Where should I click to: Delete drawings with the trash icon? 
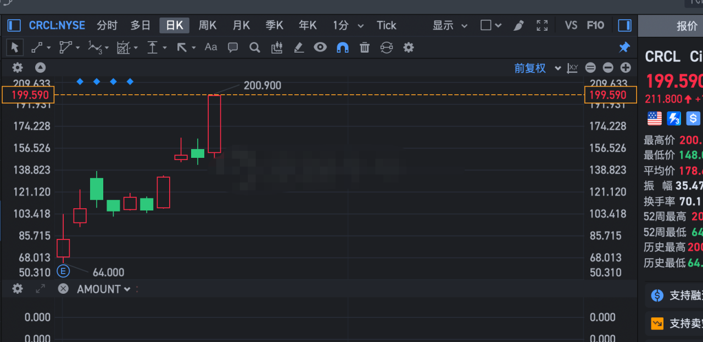[x=365, y=48]
